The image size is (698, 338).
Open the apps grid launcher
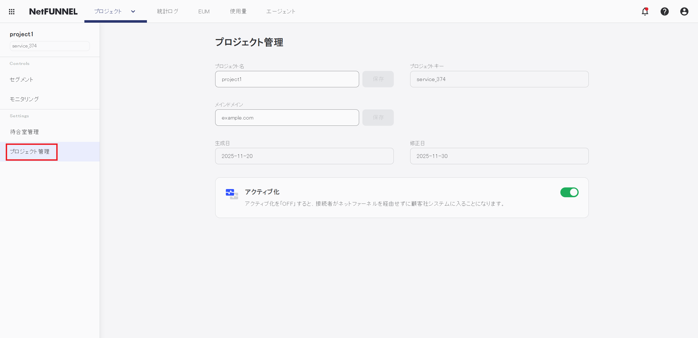(x=12, y=11)
